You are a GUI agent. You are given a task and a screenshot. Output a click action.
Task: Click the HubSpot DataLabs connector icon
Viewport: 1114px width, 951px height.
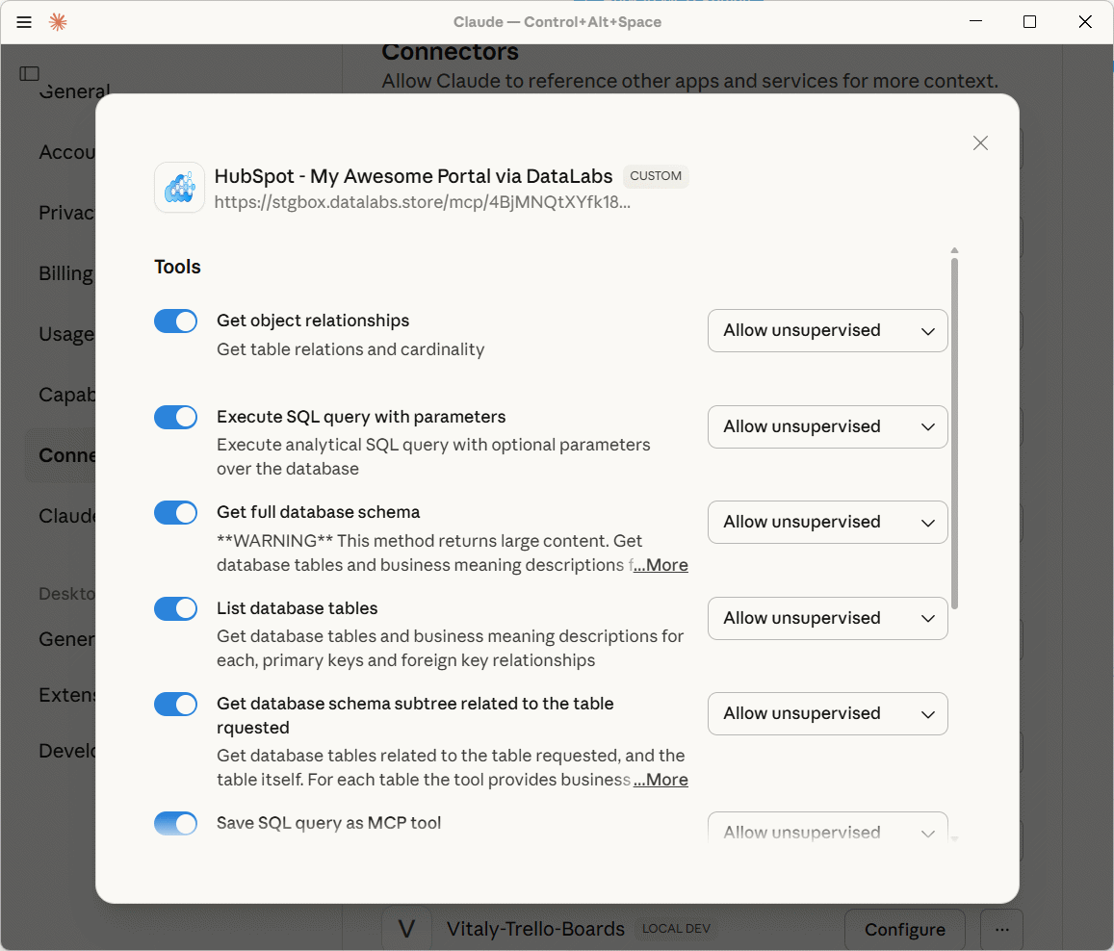179,187
